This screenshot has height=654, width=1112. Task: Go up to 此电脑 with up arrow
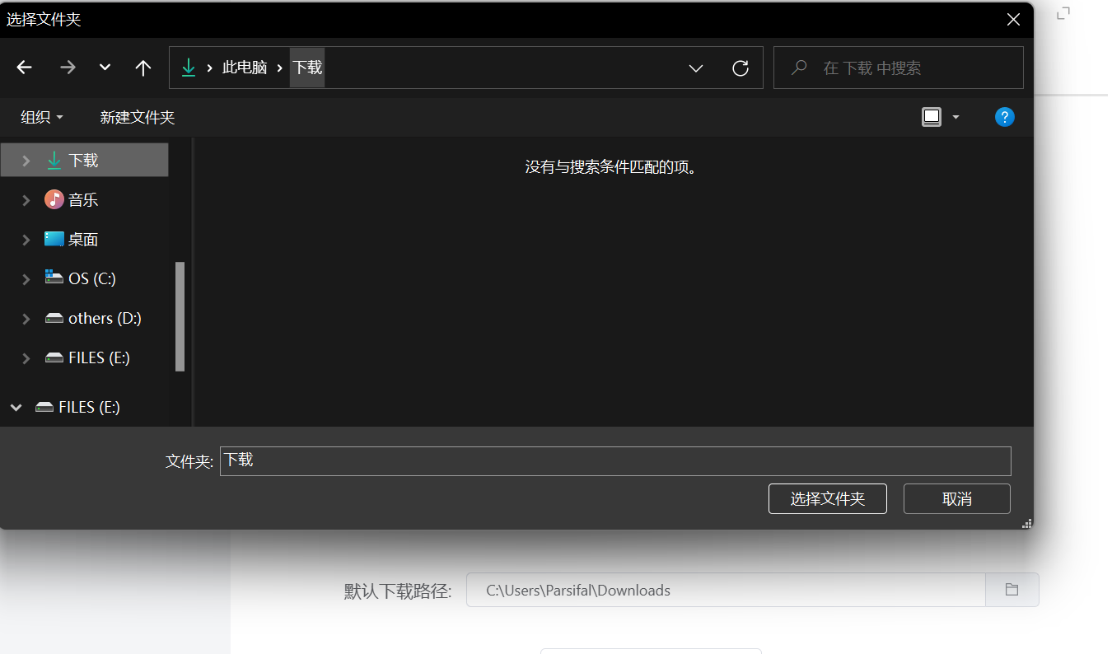tap(142, 67)
